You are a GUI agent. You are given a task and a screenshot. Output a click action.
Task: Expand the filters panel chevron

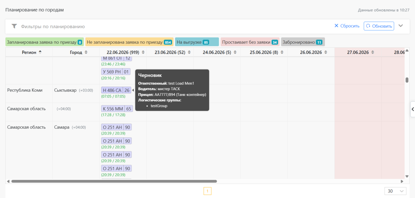coord(401,26)
